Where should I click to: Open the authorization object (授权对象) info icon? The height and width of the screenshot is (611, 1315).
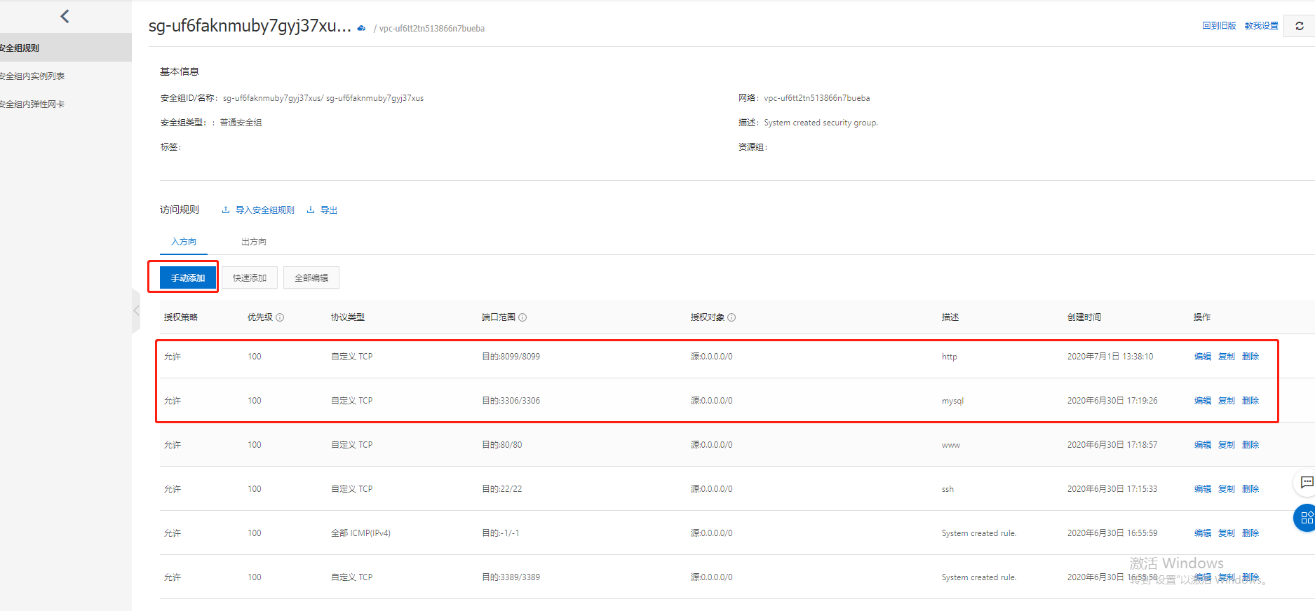[731, 317]
